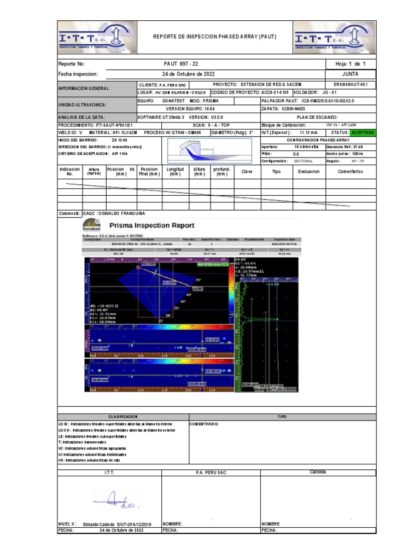Click the CLASIFICACION section header

[123, 417]
